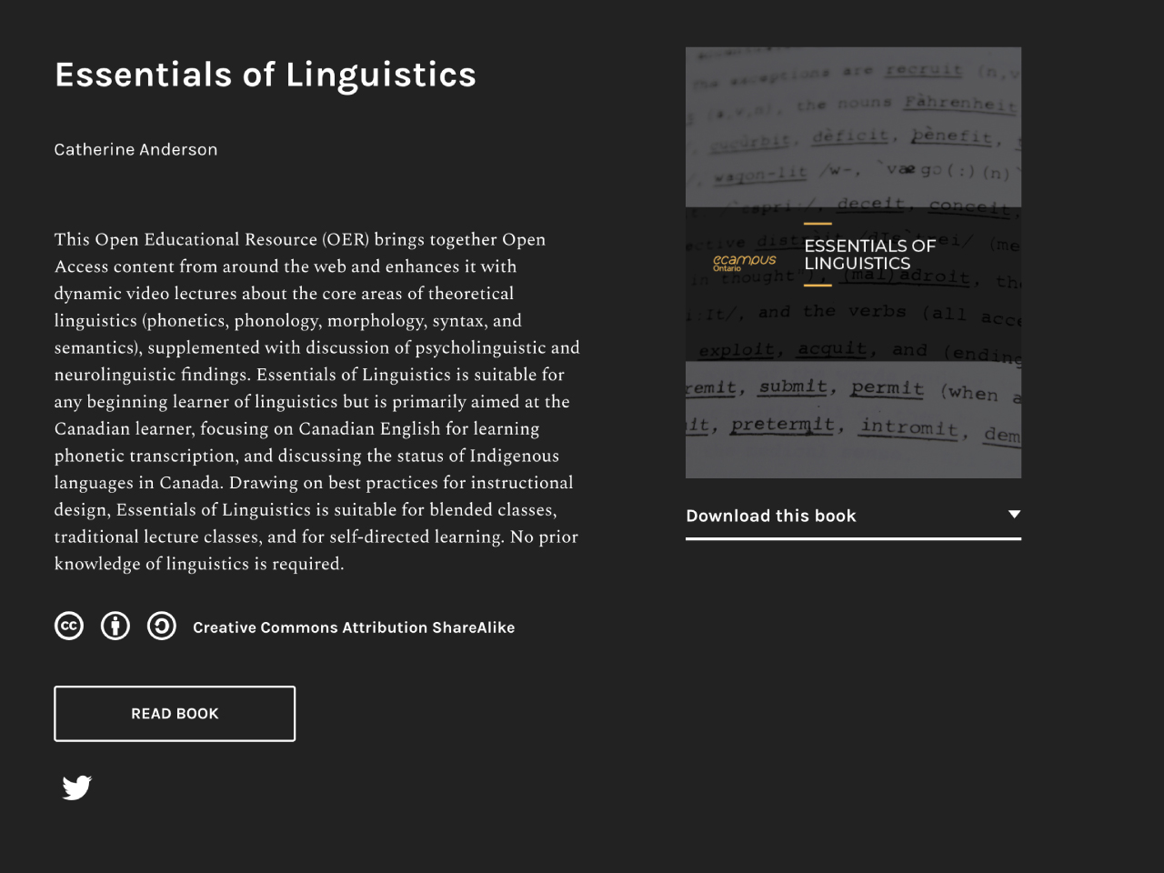Viewport: 1164px width, 873px height.
Task: Click the white underline beneath download dropdown
Action: [x=853, y=538]
